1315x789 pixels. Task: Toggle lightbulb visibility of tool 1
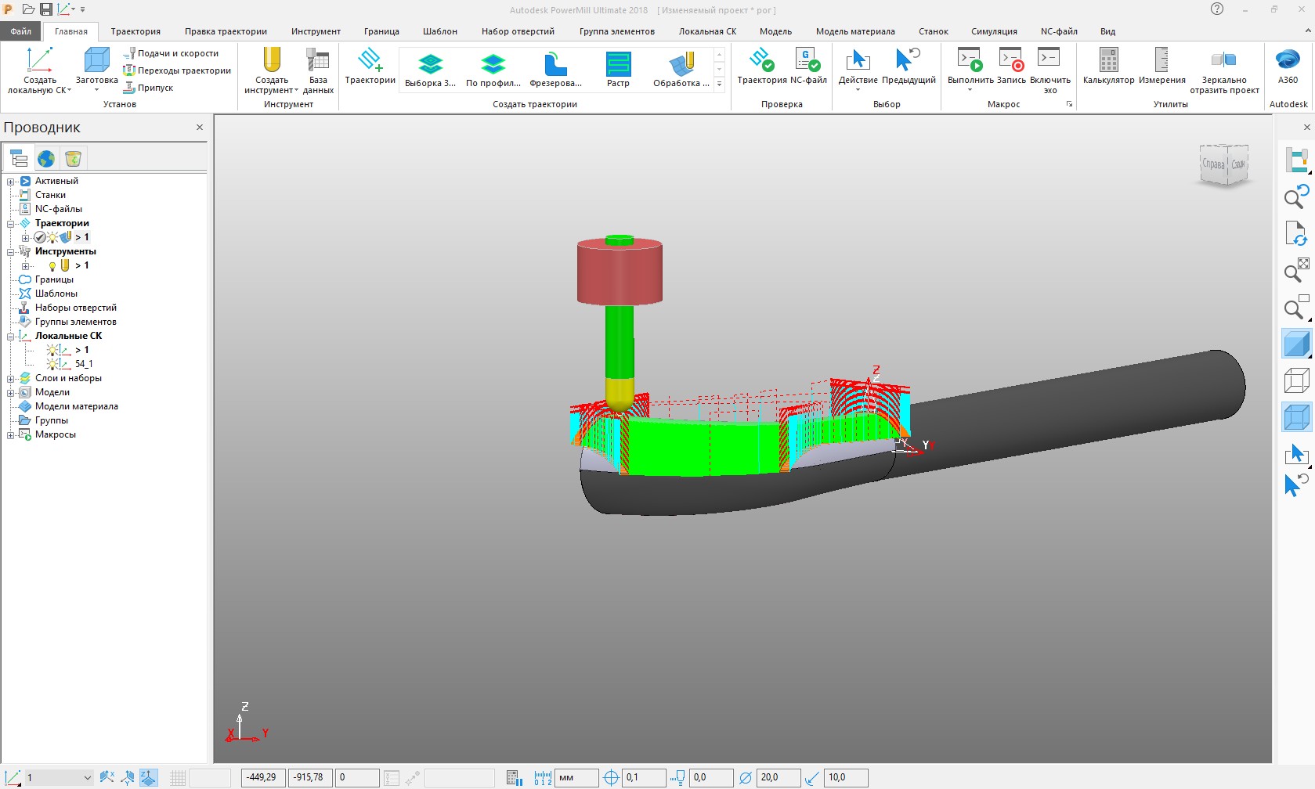click(x=52, y=266)
